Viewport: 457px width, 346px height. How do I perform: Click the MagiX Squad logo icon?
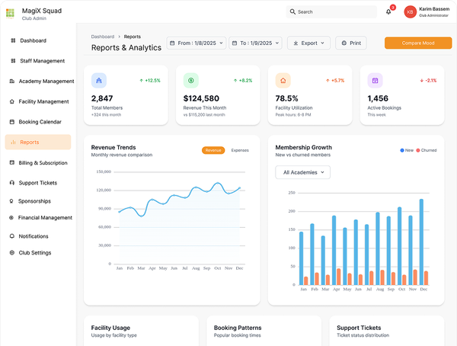pos(10,14)
